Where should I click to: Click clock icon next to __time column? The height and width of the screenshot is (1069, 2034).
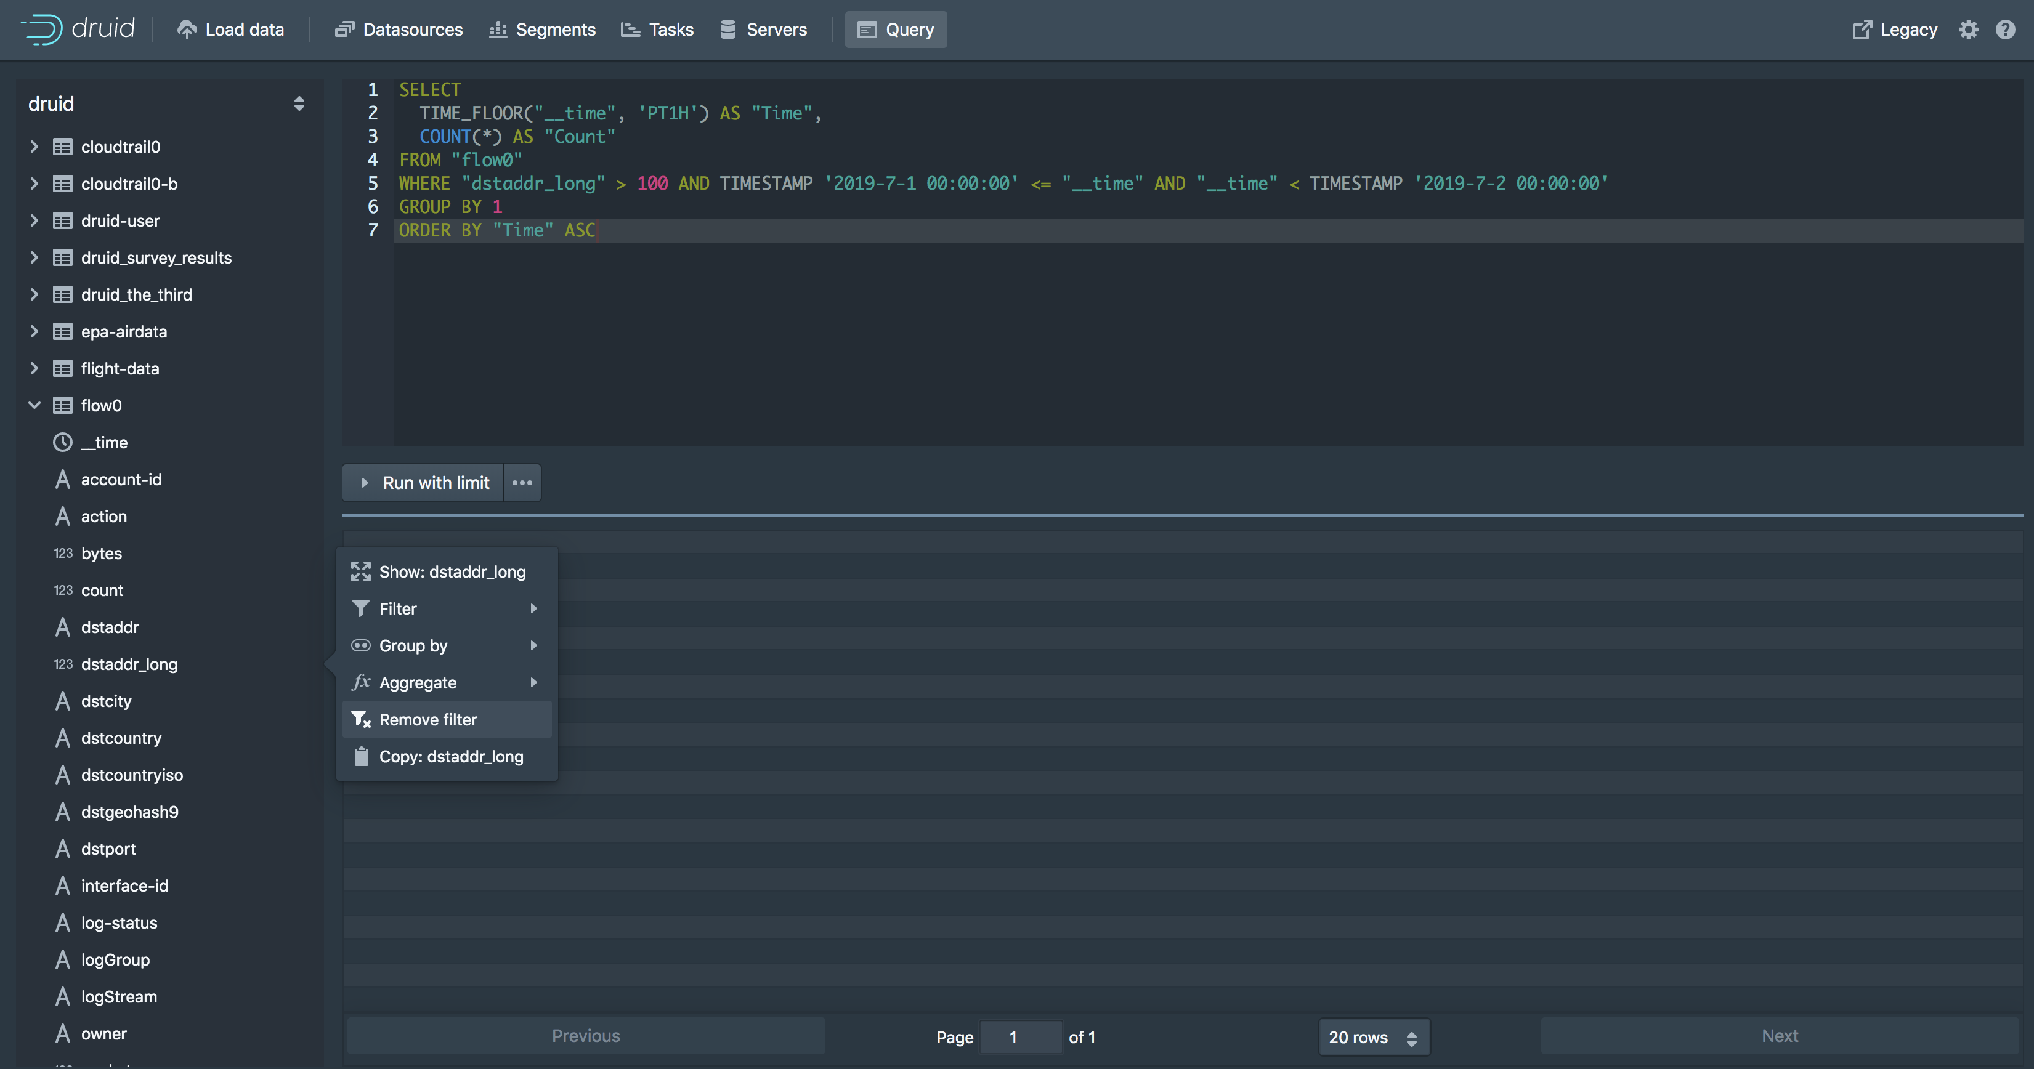click(62, 442)
